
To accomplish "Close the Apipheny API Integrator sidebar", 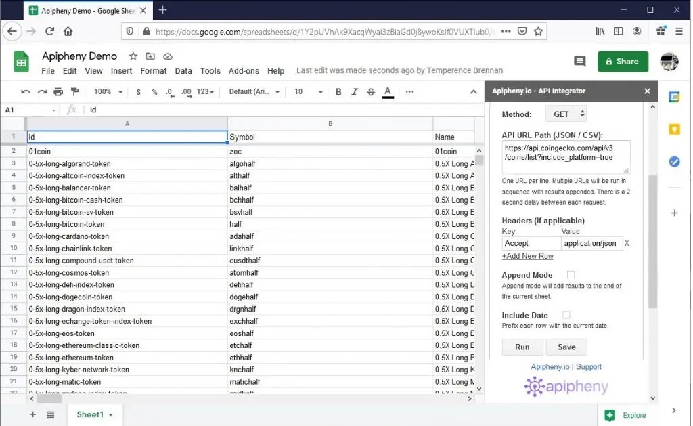I will click(x=647, y=91).
